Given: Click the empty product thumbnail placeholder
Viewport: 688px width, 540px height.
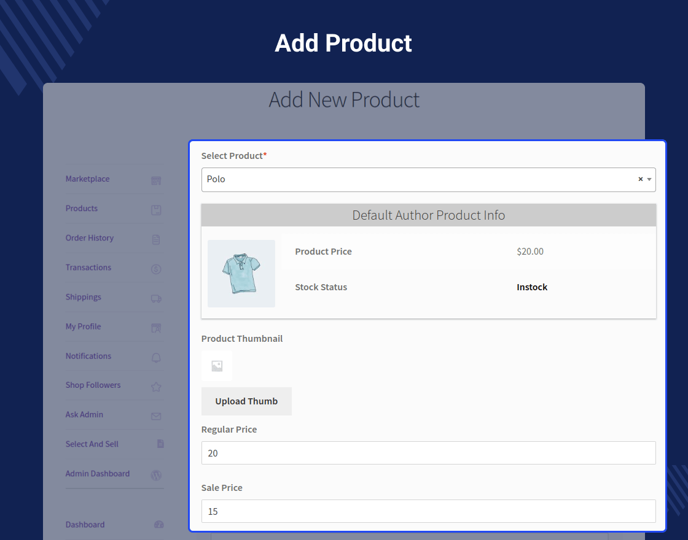Looking at the screenshot, I should 217,366.
